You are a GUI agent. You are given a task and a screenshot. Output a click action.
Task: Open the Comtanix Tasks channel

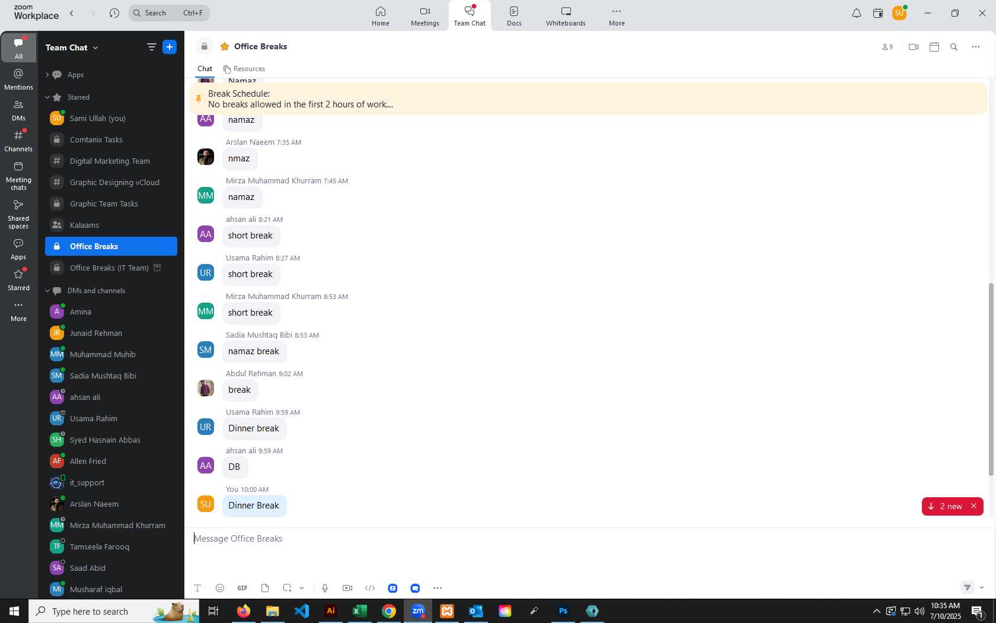pos(111,139)
